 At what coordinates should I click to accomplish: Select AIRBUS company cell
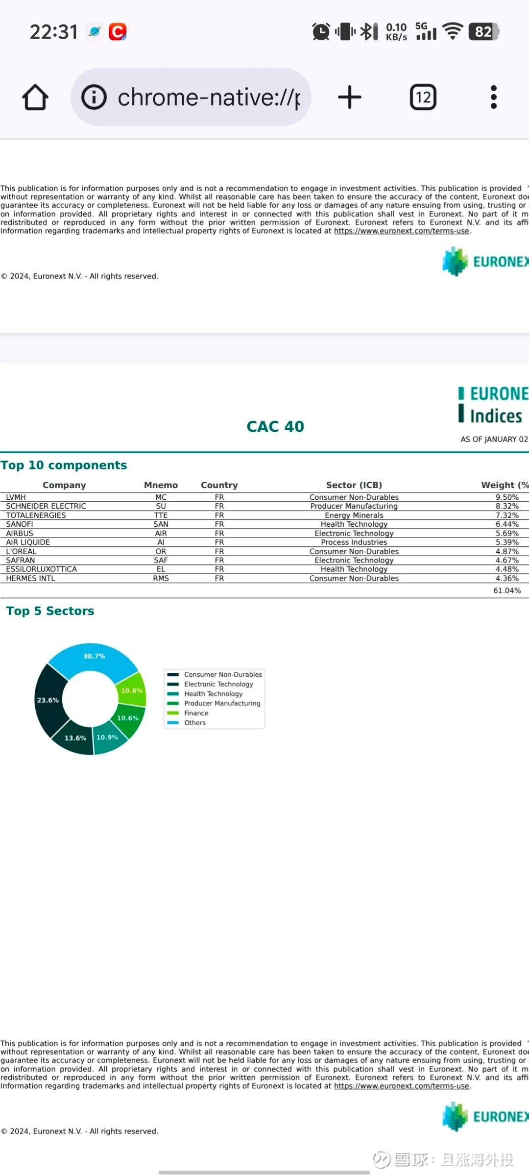(20, 533)
